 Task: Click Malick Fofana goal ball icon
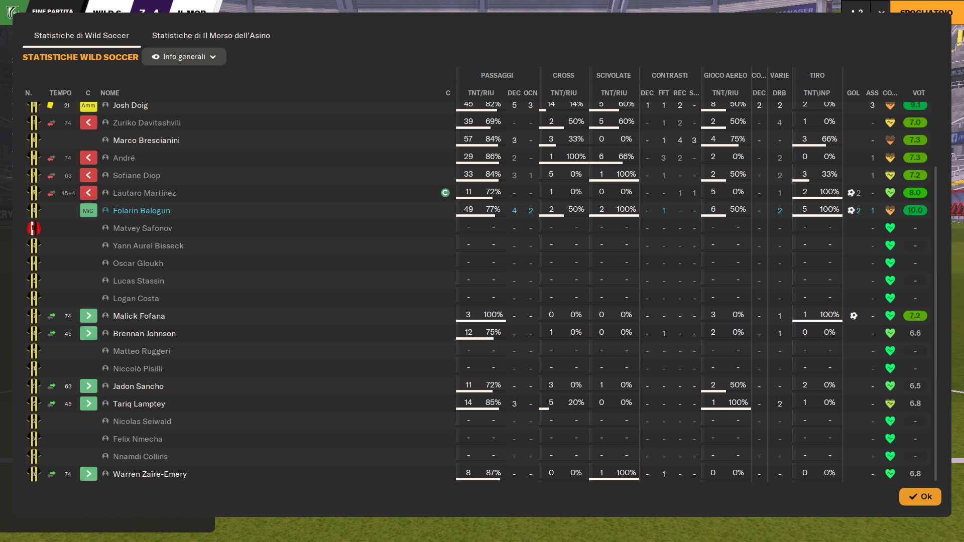(854, 316)
